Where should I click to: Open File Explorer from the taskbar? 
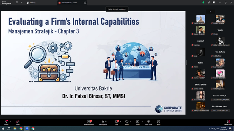15,128
